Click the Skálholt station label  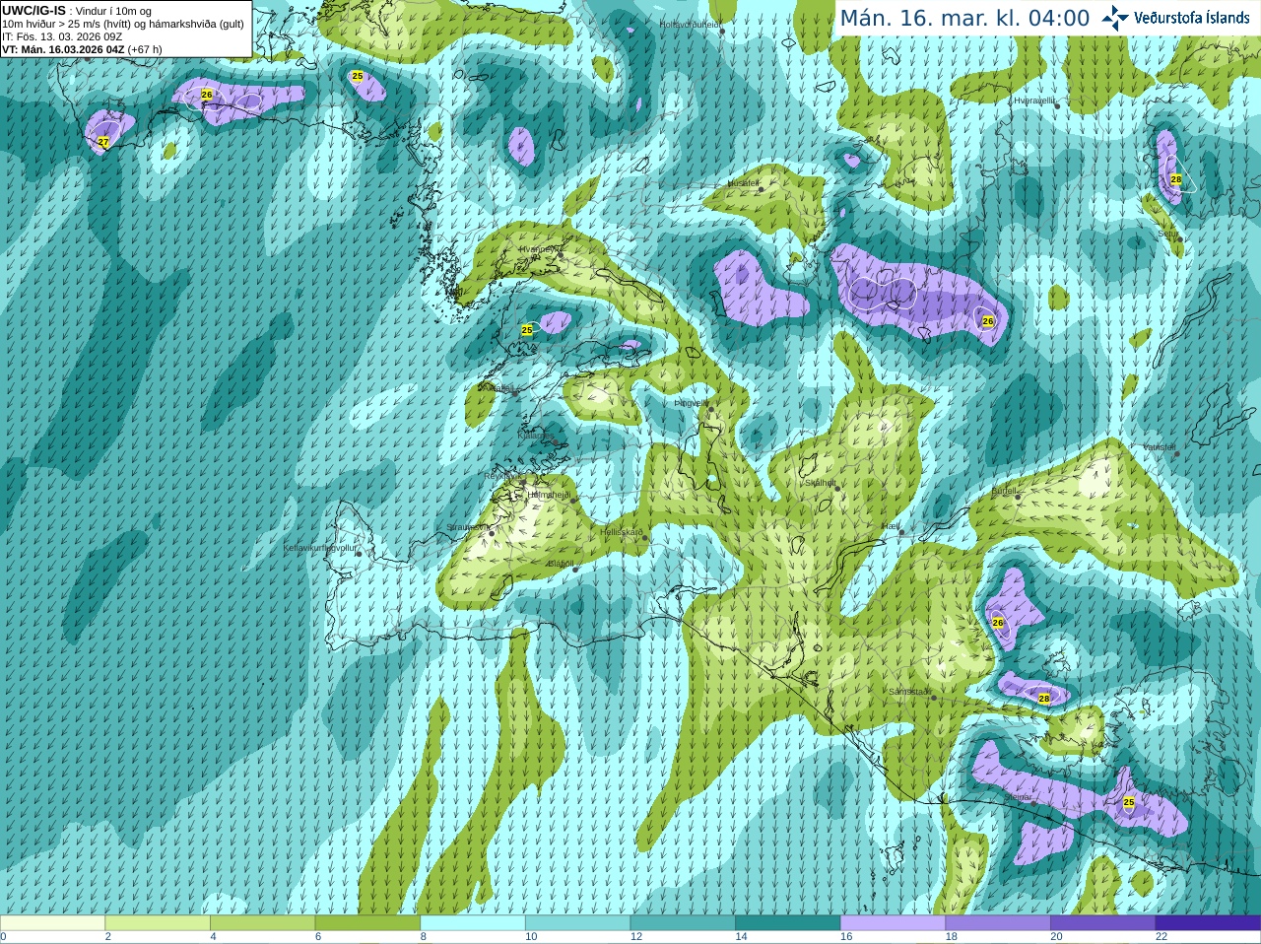820,483
